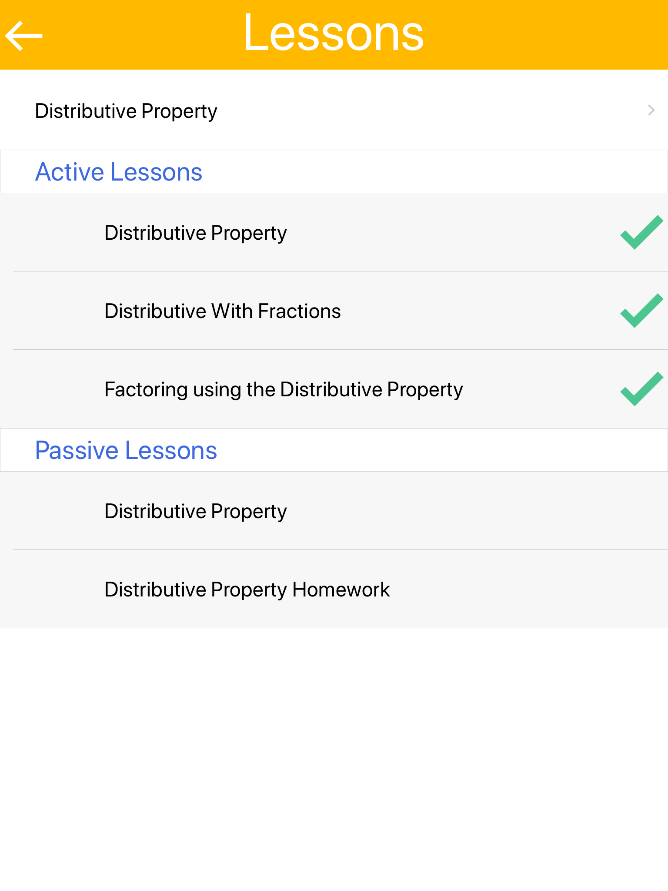Select the middle lesson under Active Lessons
The image size is (668, 891).
pyautogui.click(x=223, y=311)
